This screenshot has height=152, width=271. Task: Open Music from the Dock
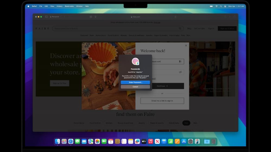[150, 141]
